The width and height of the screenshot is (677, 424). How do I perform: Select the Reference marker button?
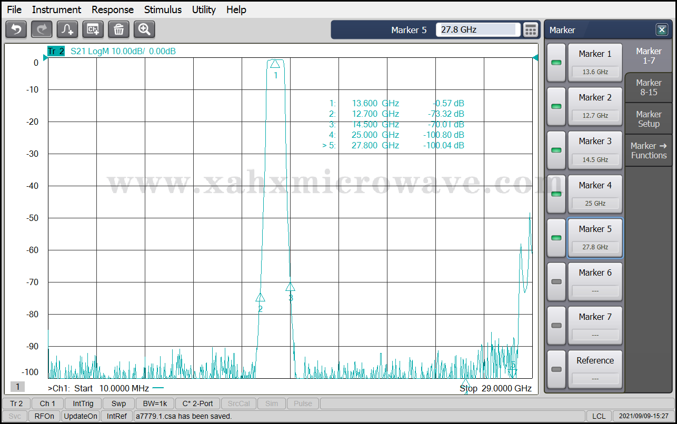pyautogui.click(x=595, y=369)
